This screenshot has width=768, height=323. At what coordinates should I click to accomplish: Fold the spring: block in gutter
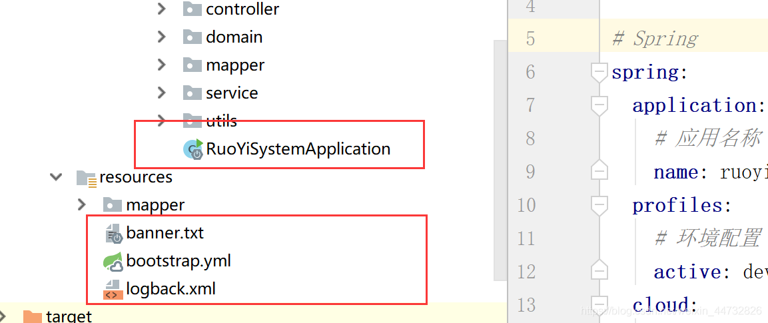[599, 73]
